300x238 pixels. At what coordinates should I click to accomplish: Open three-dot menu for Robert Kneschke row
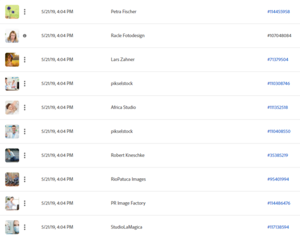tap(25, 155)
